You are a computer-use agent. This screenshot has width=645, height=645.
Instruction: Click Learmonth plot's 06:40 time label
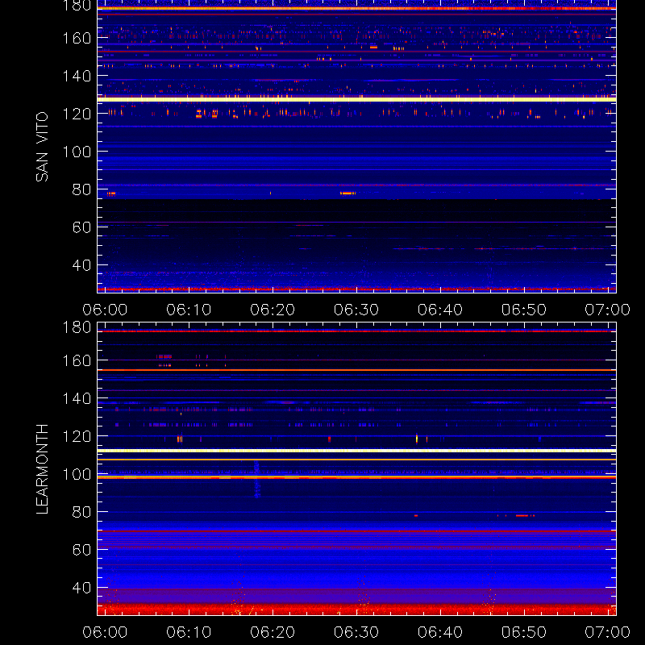pyautogui.click(x=440, y=632)
